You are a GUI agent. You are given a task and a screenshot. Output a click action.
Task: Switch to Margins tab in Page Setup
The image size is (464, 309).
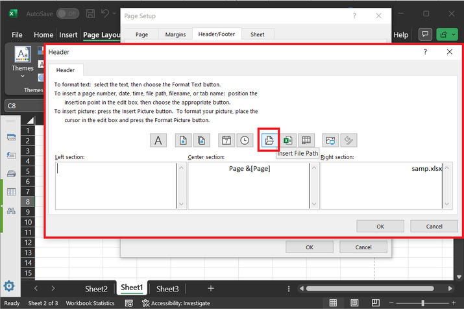pyautogui.click(x=175, y=34)
